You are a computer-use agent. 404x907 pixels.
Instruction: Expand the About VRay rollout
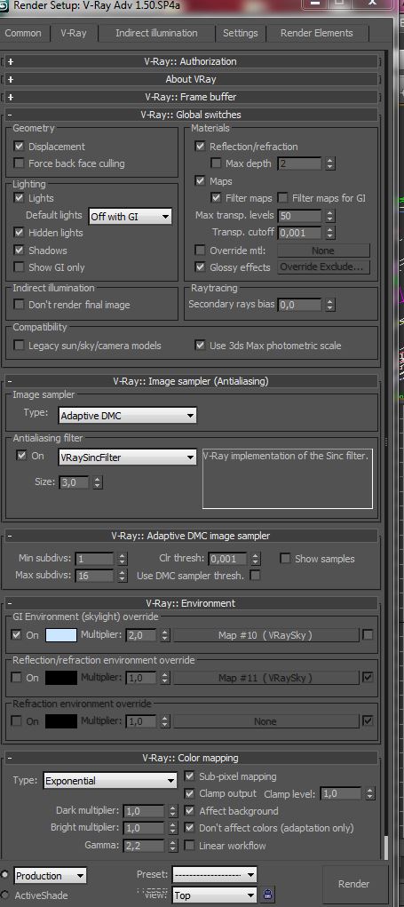[x=191, y=79]
